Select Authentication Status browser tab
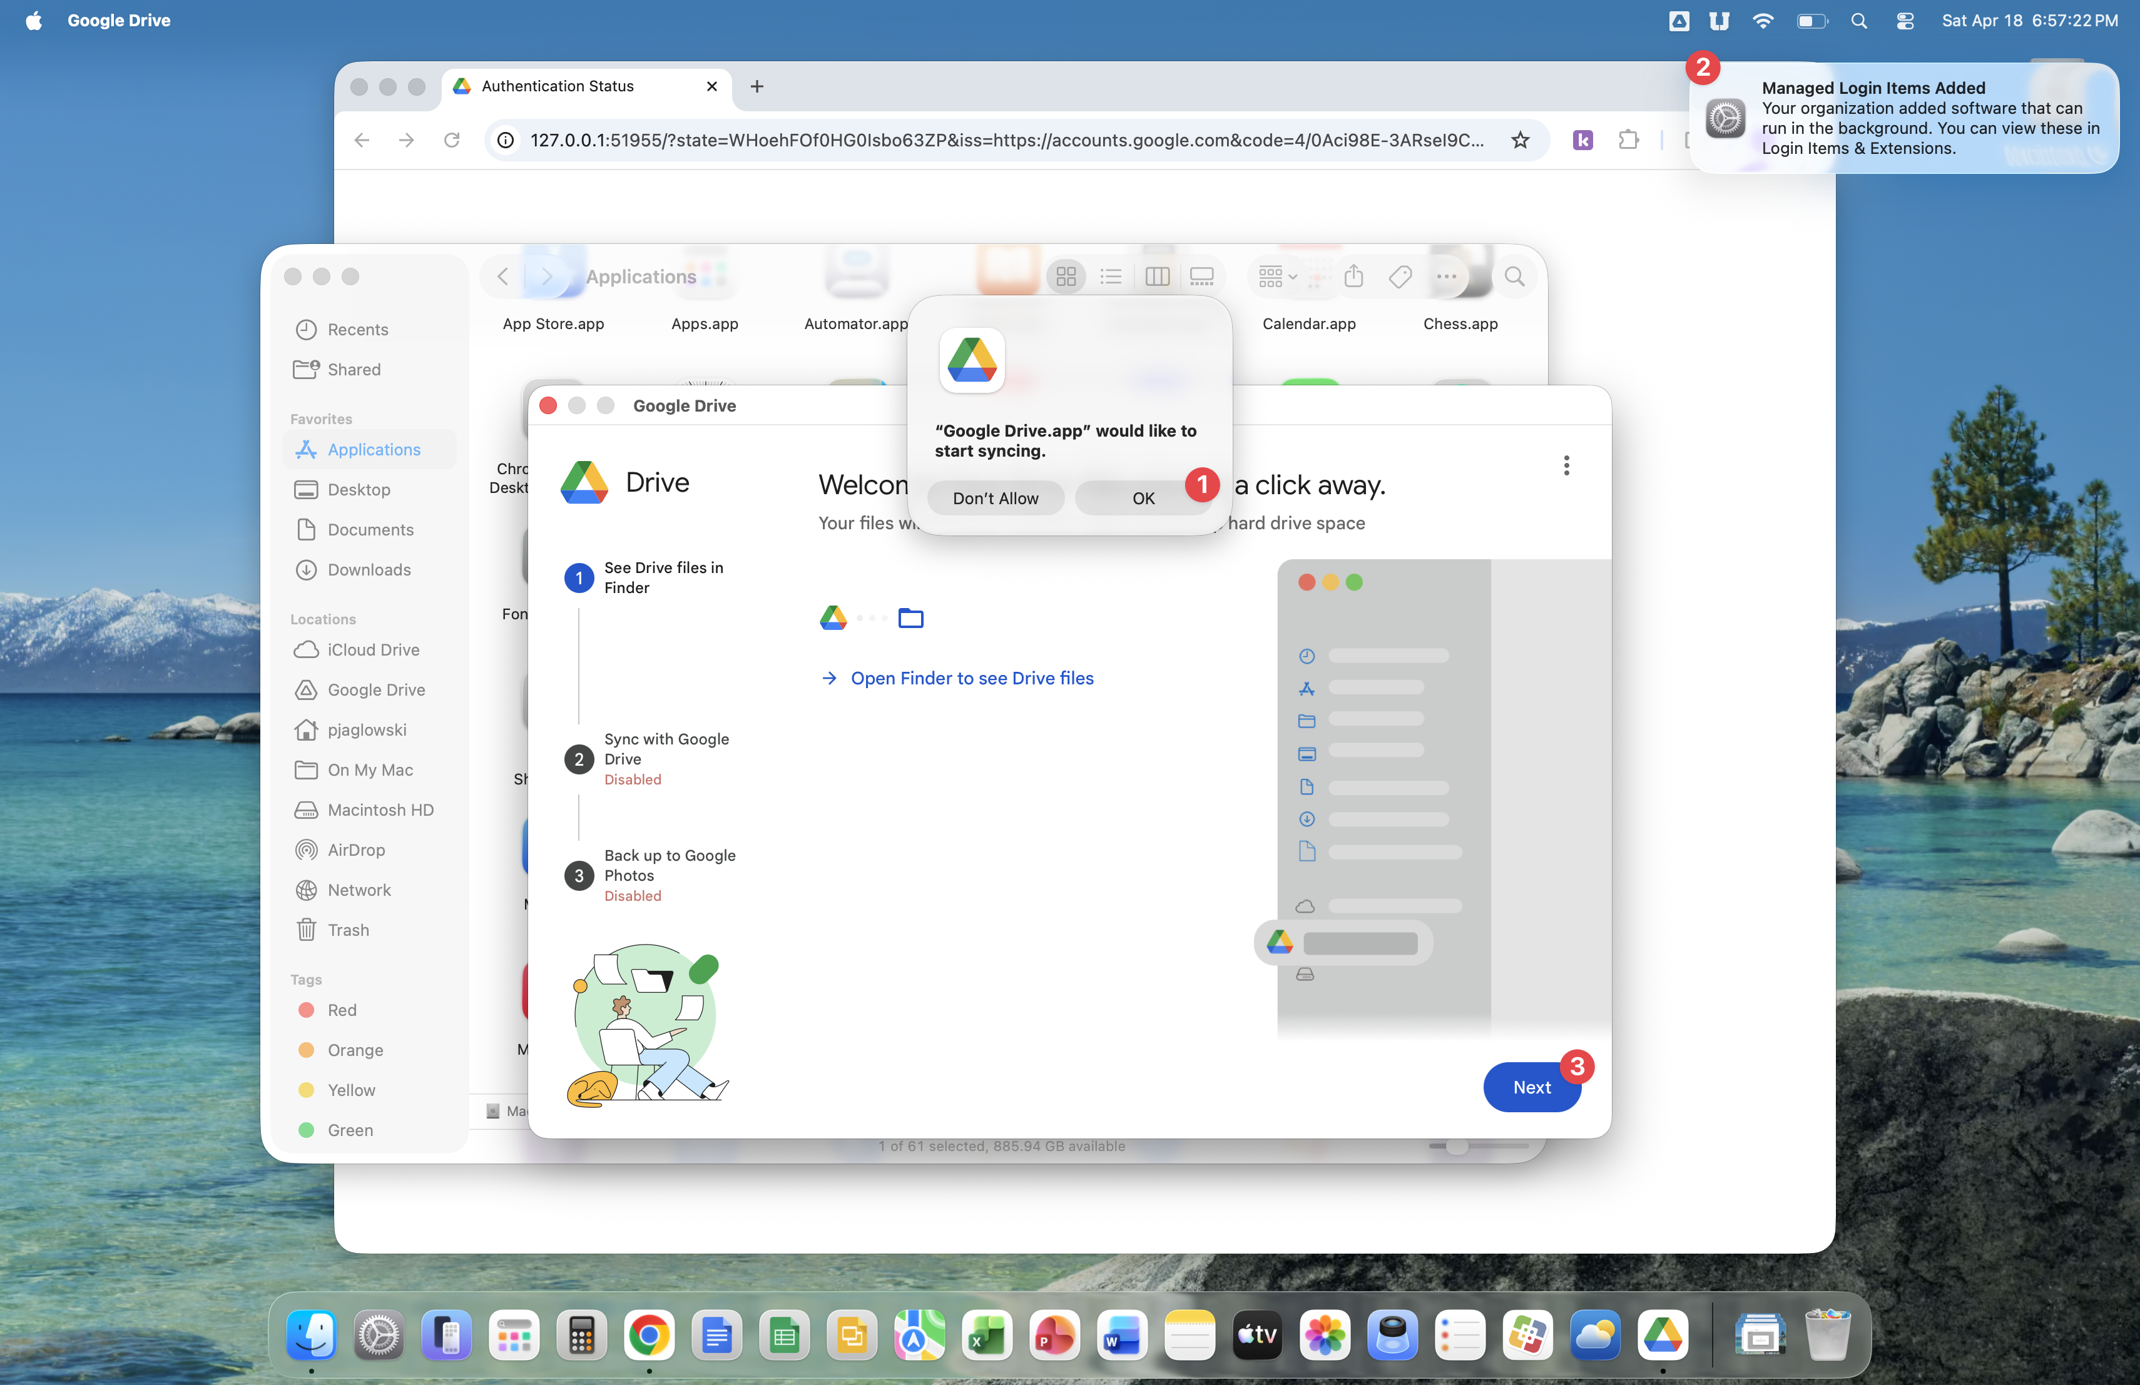This screenshot has height=1385, width=2140. [x=558, y=86]
